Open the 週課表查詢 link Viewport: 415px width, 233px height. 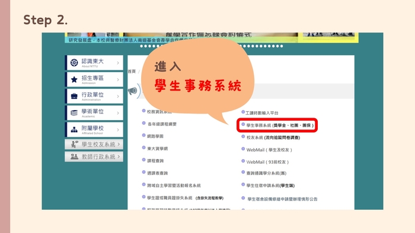coord(157,173)
